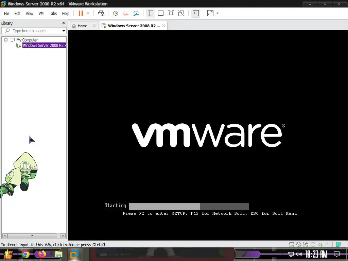Open the library search filter dropdown
The image size is (348, 261).
64,31
